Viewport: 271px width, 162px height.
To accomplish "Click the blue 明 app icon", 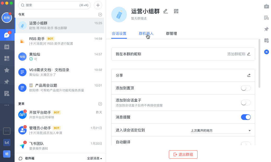I will pyautogui.click(x=7, y=154).
